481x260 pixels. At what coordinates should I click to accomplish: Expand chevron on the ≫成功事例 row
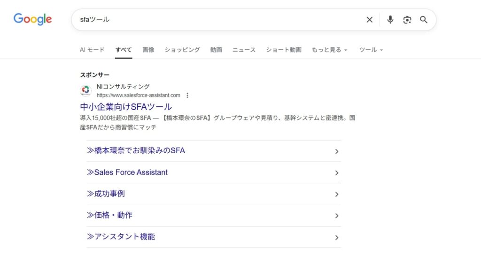coord(336,194)
